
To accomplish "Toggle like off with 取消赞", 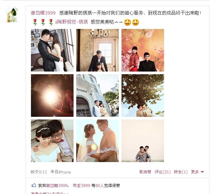I will click(x=145, y=172).
